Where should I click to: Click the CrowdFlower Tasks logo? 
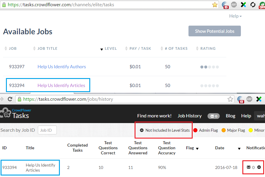pos(15,113)
